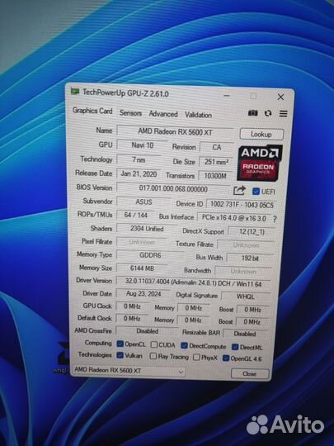Image resolution: width=334 pixels, height=446 pixels.
Task: Switch to the Validation tab
Action: click(x=198, y=115)
